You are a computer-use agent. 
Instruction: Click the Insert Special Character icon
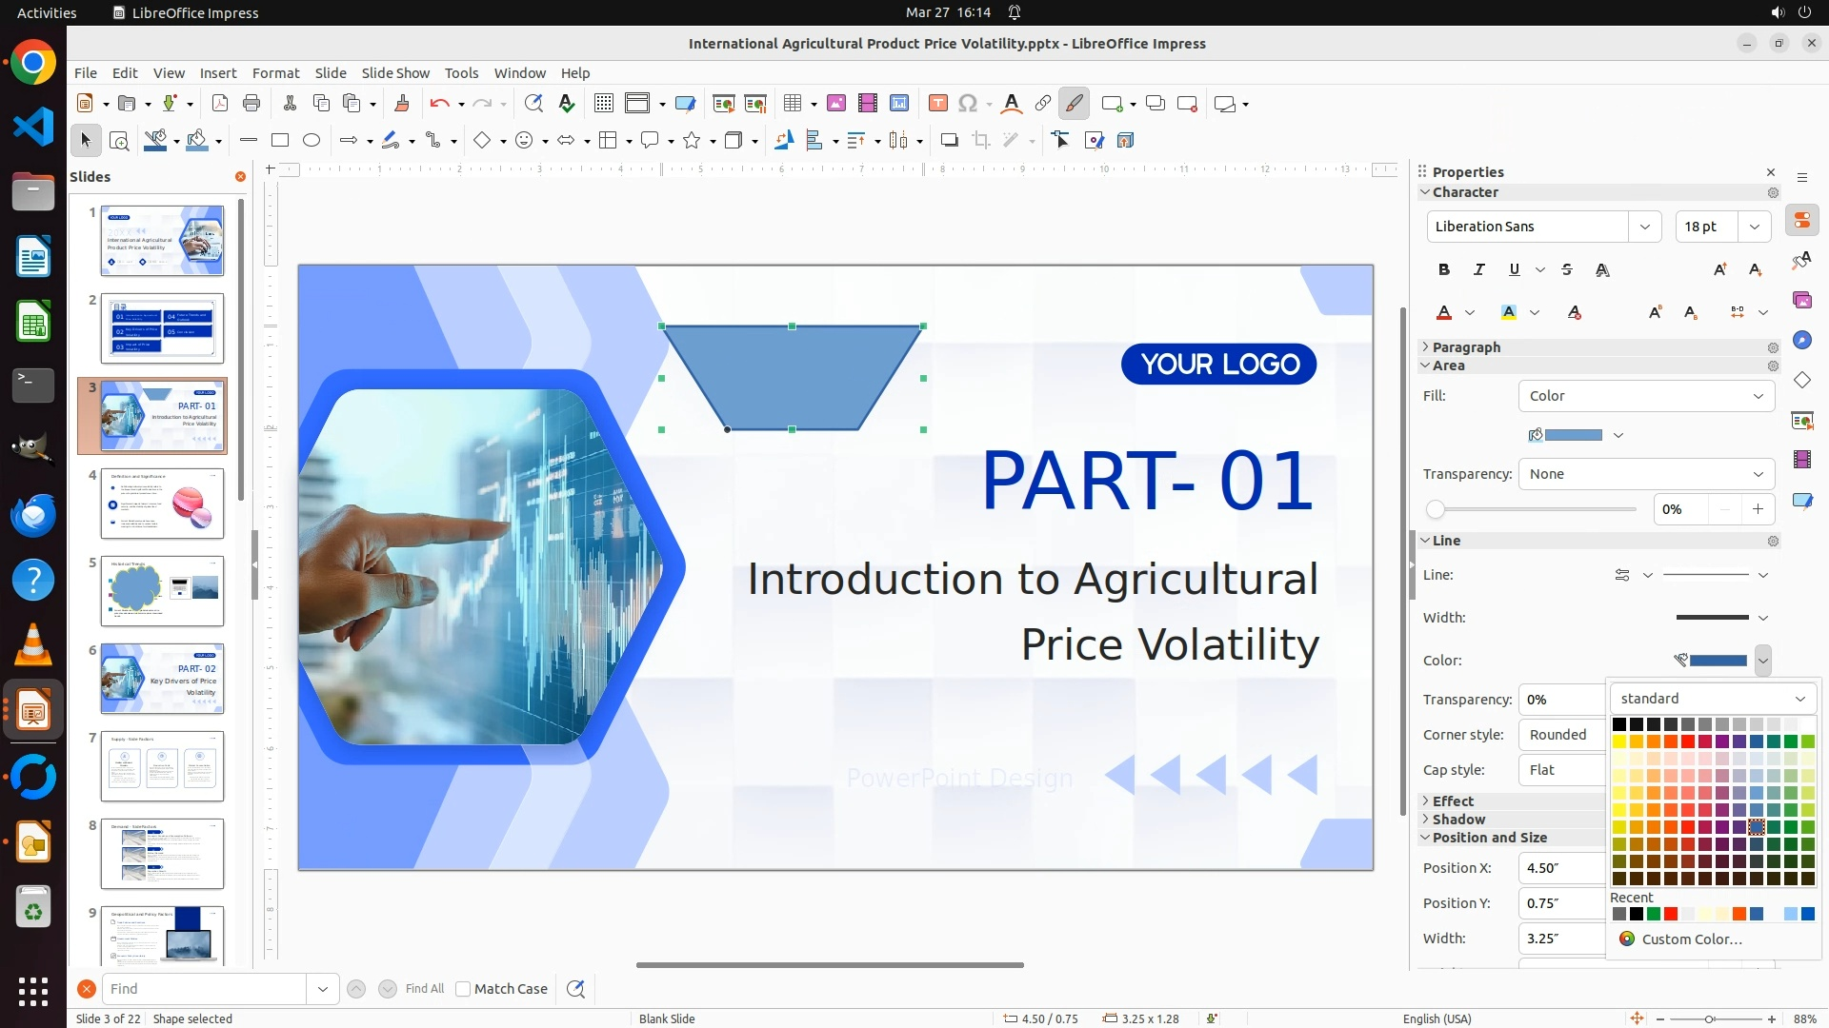coord(968,104)
